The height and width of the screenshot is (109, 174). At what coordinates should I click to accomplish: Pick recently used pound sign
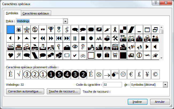[139, 74]
